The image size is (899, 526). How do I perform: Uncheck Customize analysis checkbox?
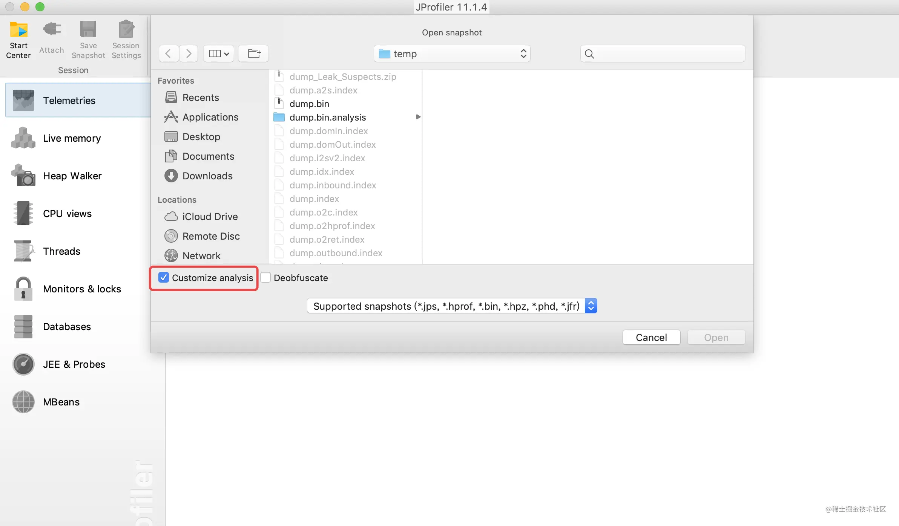(x=164, y=278)
